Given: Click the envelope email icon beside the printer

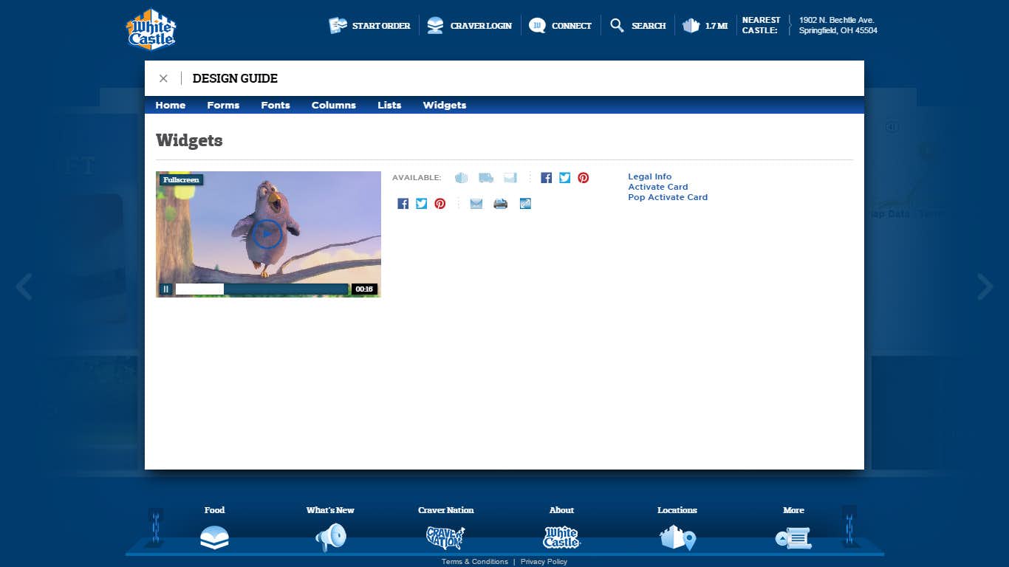Looking at the screenshot, I should coord(476,204).
